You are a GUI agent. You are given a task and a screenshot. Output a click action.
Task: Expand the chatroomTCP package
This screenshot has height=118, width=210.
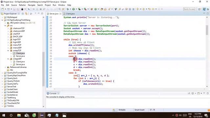pyautogui.click(x=8, y=29)
